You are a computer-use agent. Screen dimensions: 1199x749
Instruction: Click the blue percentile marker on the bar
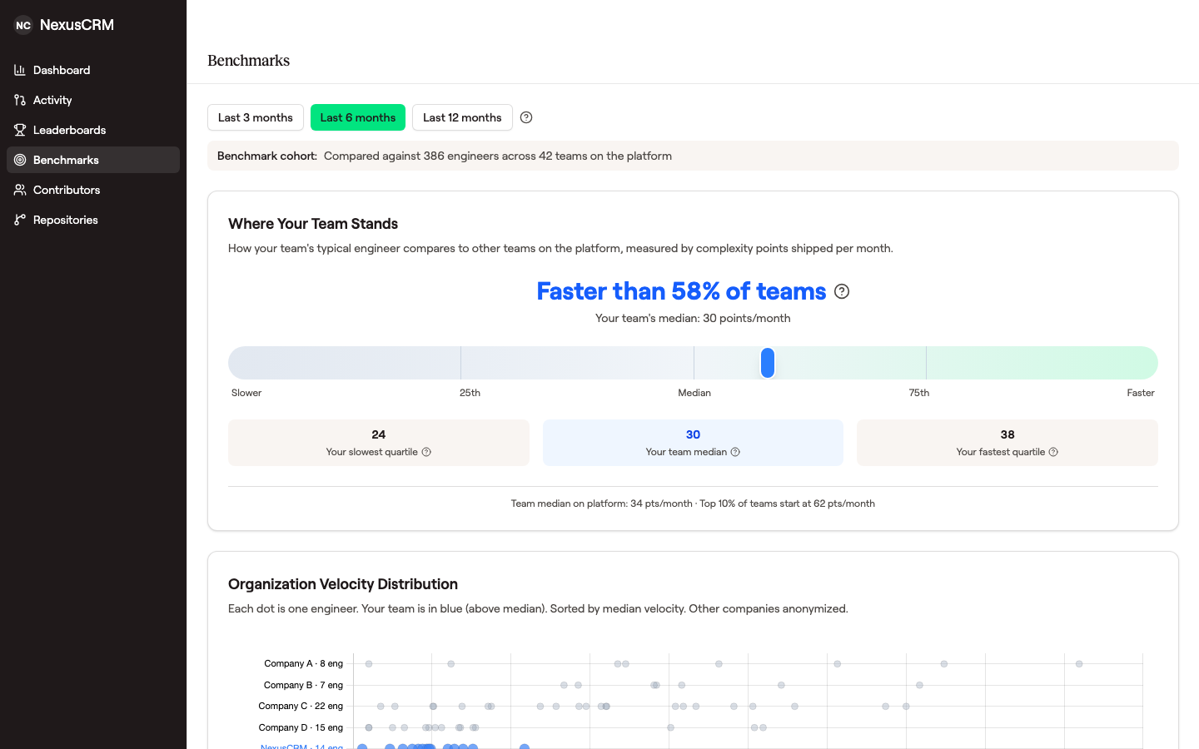[x=768, y=363]
